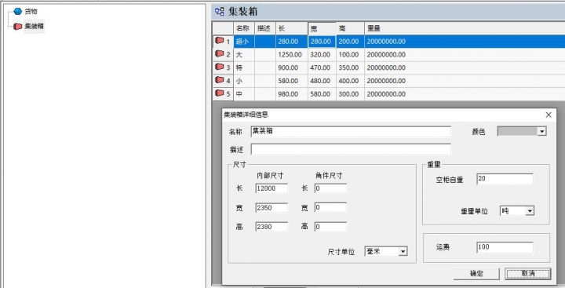Open the 尺寸单位 dropdown

coord(403,252)
